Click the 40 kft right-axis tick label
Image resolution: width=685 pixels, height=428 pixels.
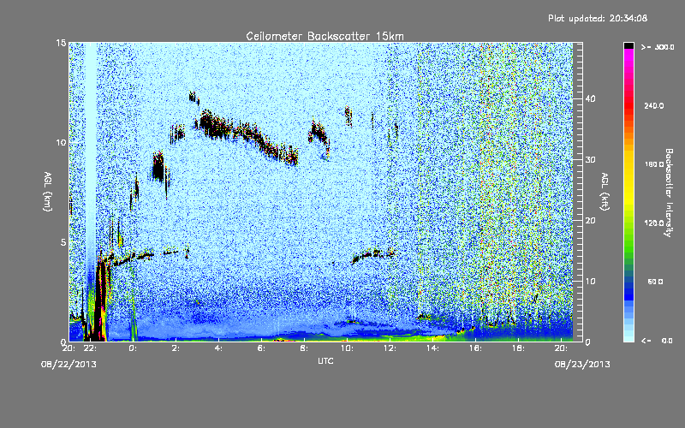[x=590, y=98]
